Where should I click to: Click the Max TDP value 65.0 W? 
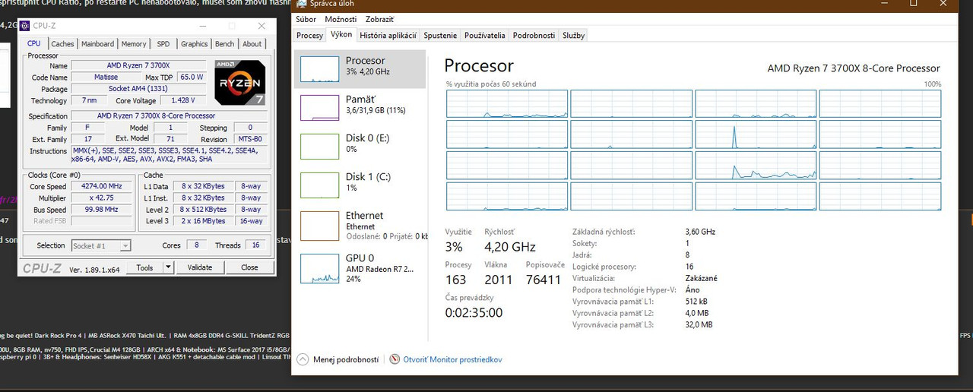(x=190, y=77)
